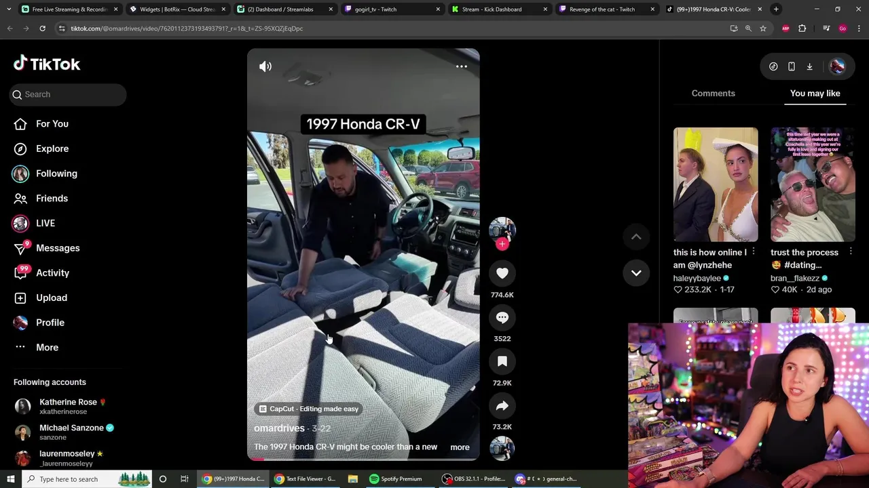Open options for 'this is how online I am' video

click(754, 252)
